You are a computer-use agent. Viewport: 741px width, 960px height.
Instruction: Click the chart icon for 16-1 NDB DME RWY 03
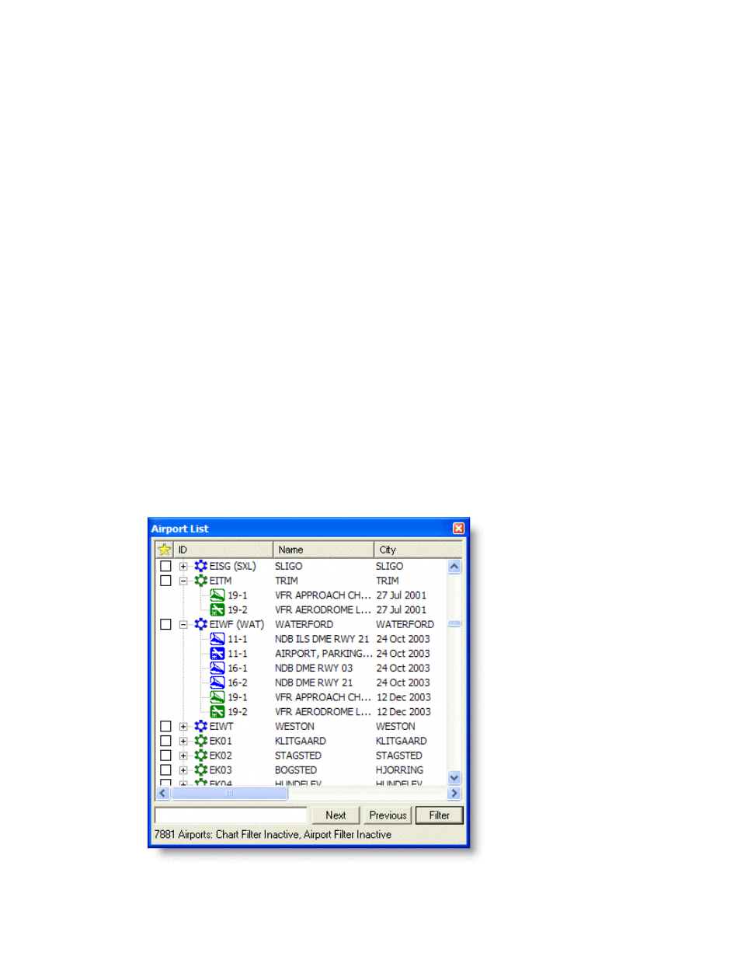217,668
